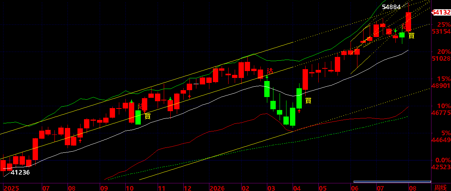
Task: Click the 51028 price axis label
Action: coord(441,58)
